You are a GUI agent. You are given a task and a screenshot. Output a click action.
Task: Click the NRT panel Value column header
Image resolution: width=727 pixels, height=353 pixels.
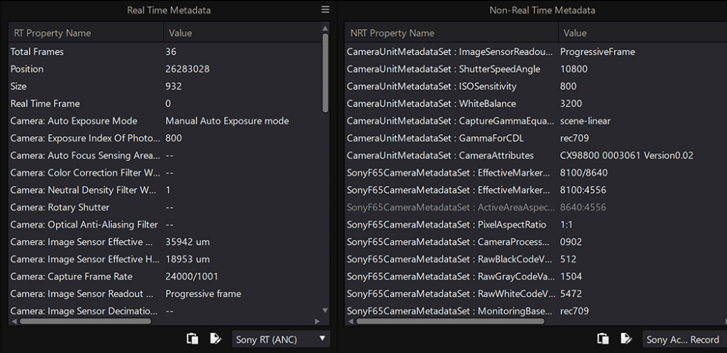point(643,33)
